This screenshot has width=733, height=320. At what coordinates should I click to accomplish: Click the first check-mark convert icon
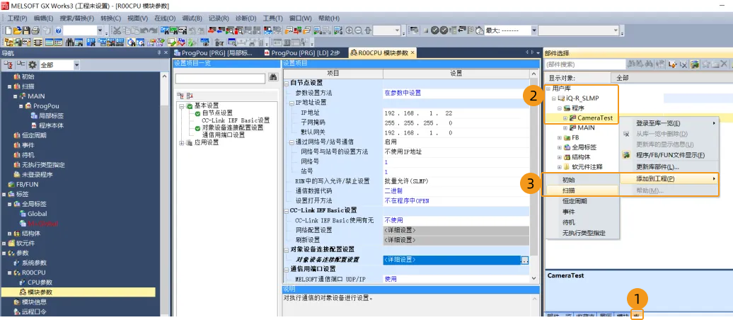pos(434,30)
